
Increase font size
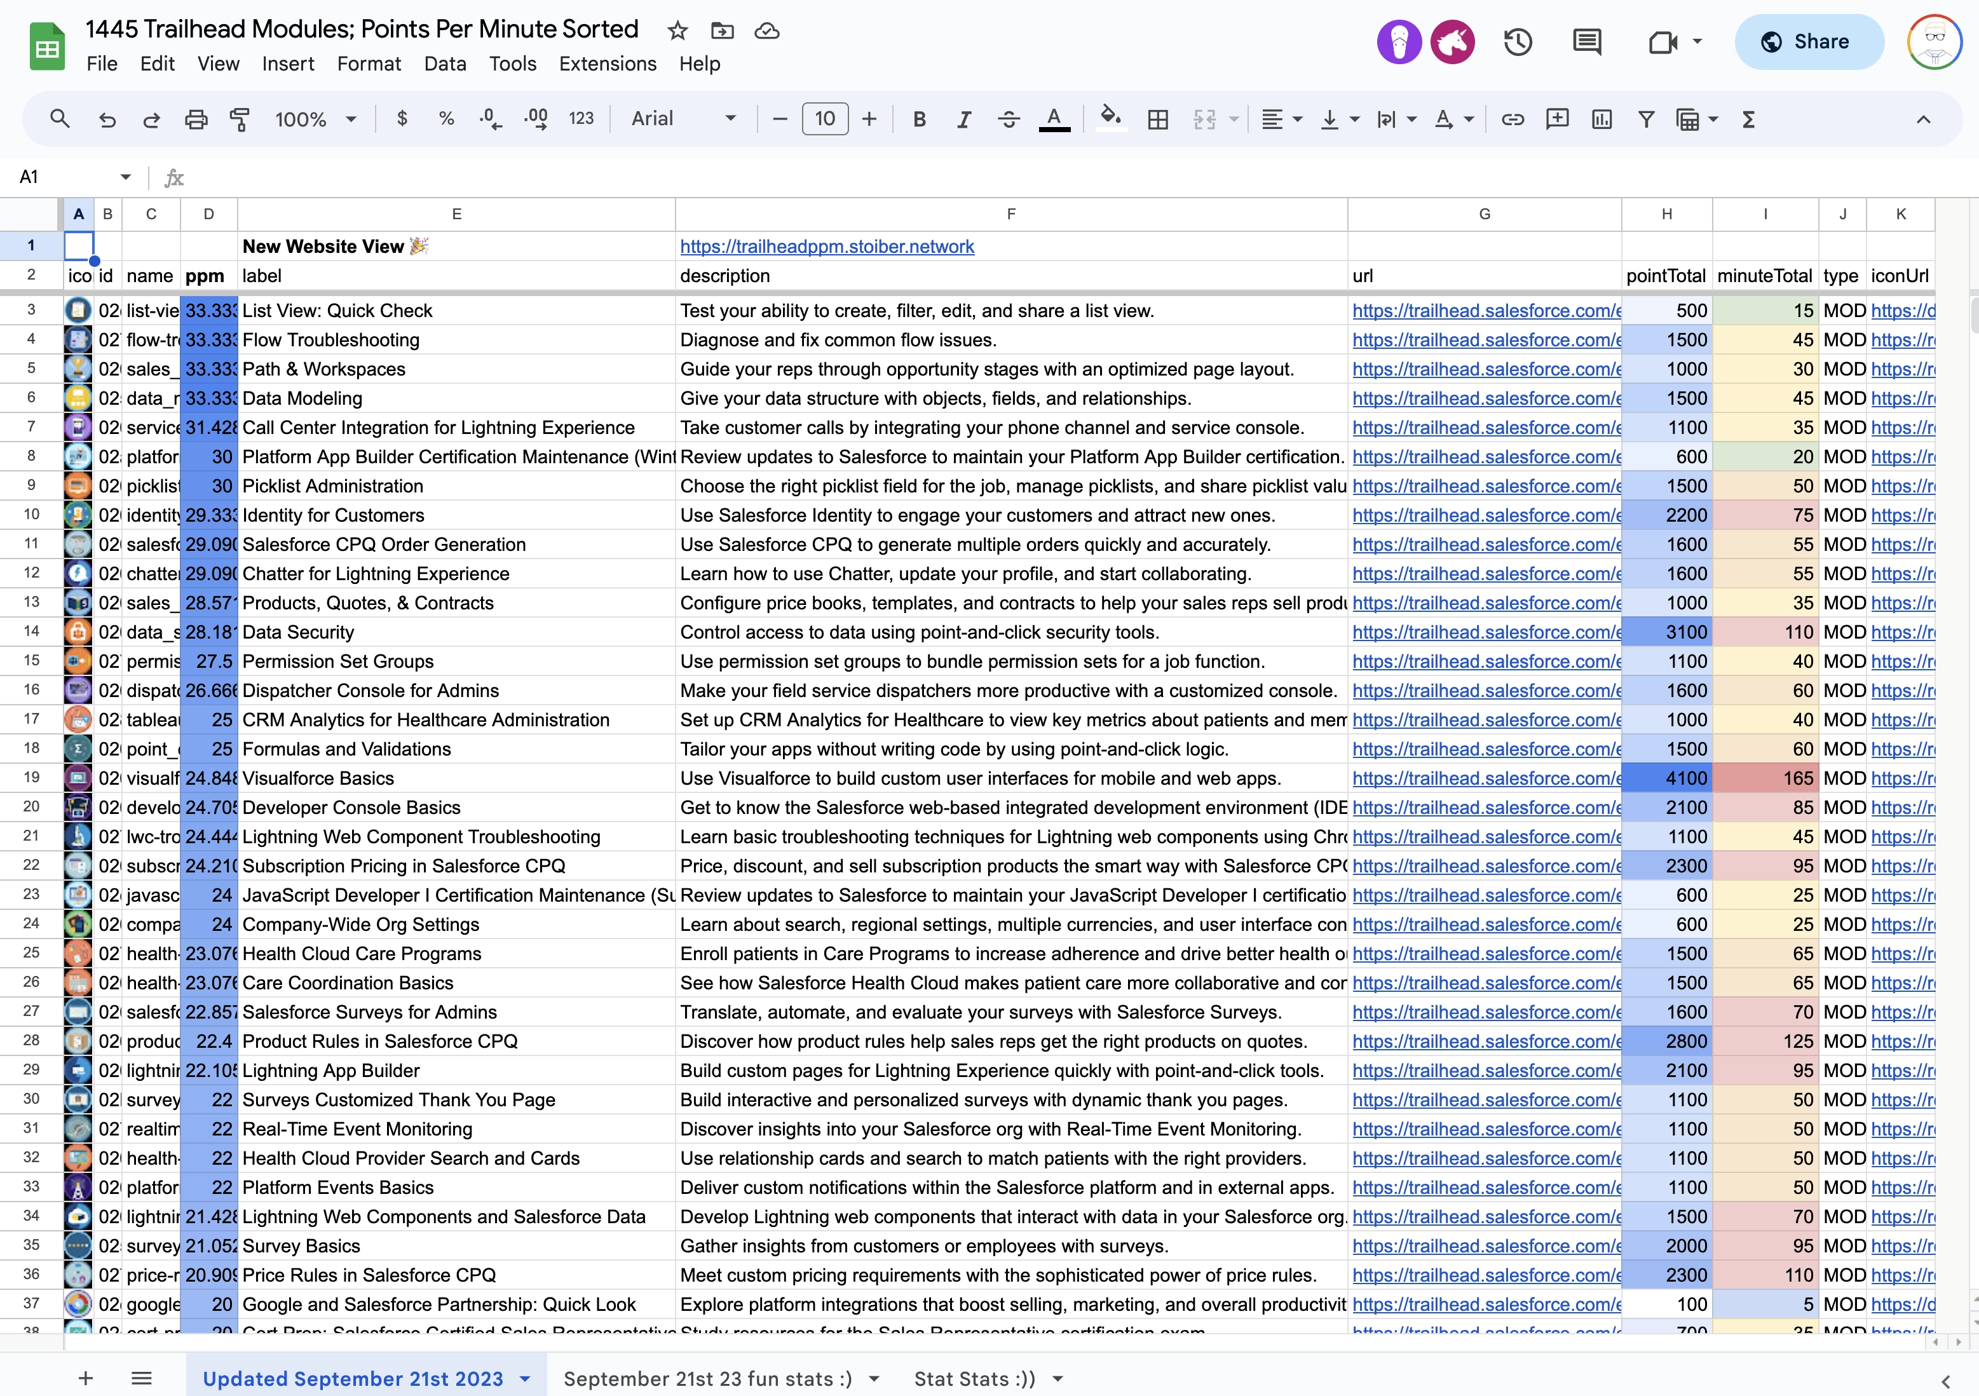(869, 119)
